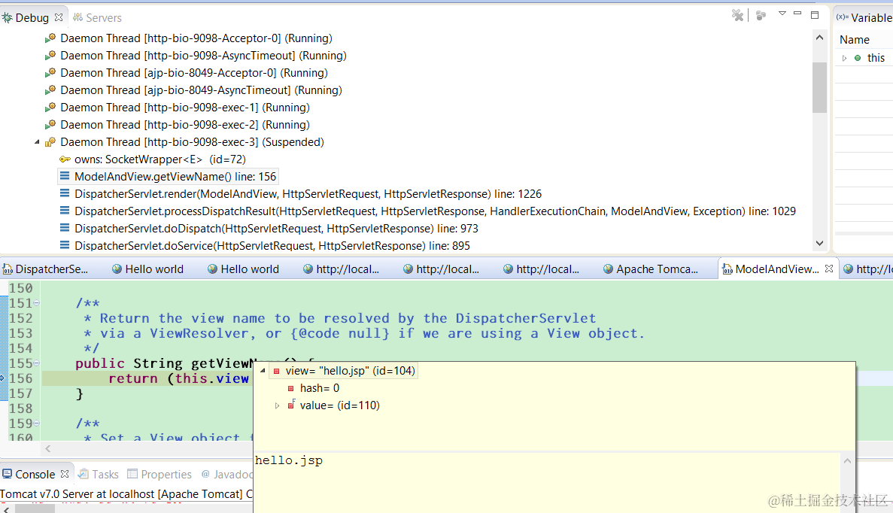The height and width of the screenshot is (513, 893).
Task: Switch to the Servers tab
Action: pos(97,17)
